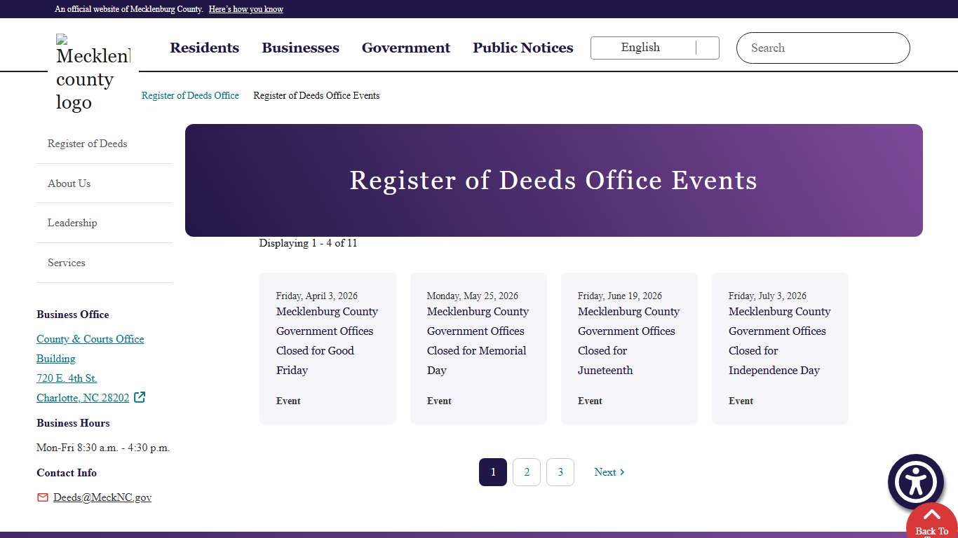Click external link icon beside Charlotte, NC 28202
Image resolution: width=958 pixels, height=538 pixels.
coord(140,397)
